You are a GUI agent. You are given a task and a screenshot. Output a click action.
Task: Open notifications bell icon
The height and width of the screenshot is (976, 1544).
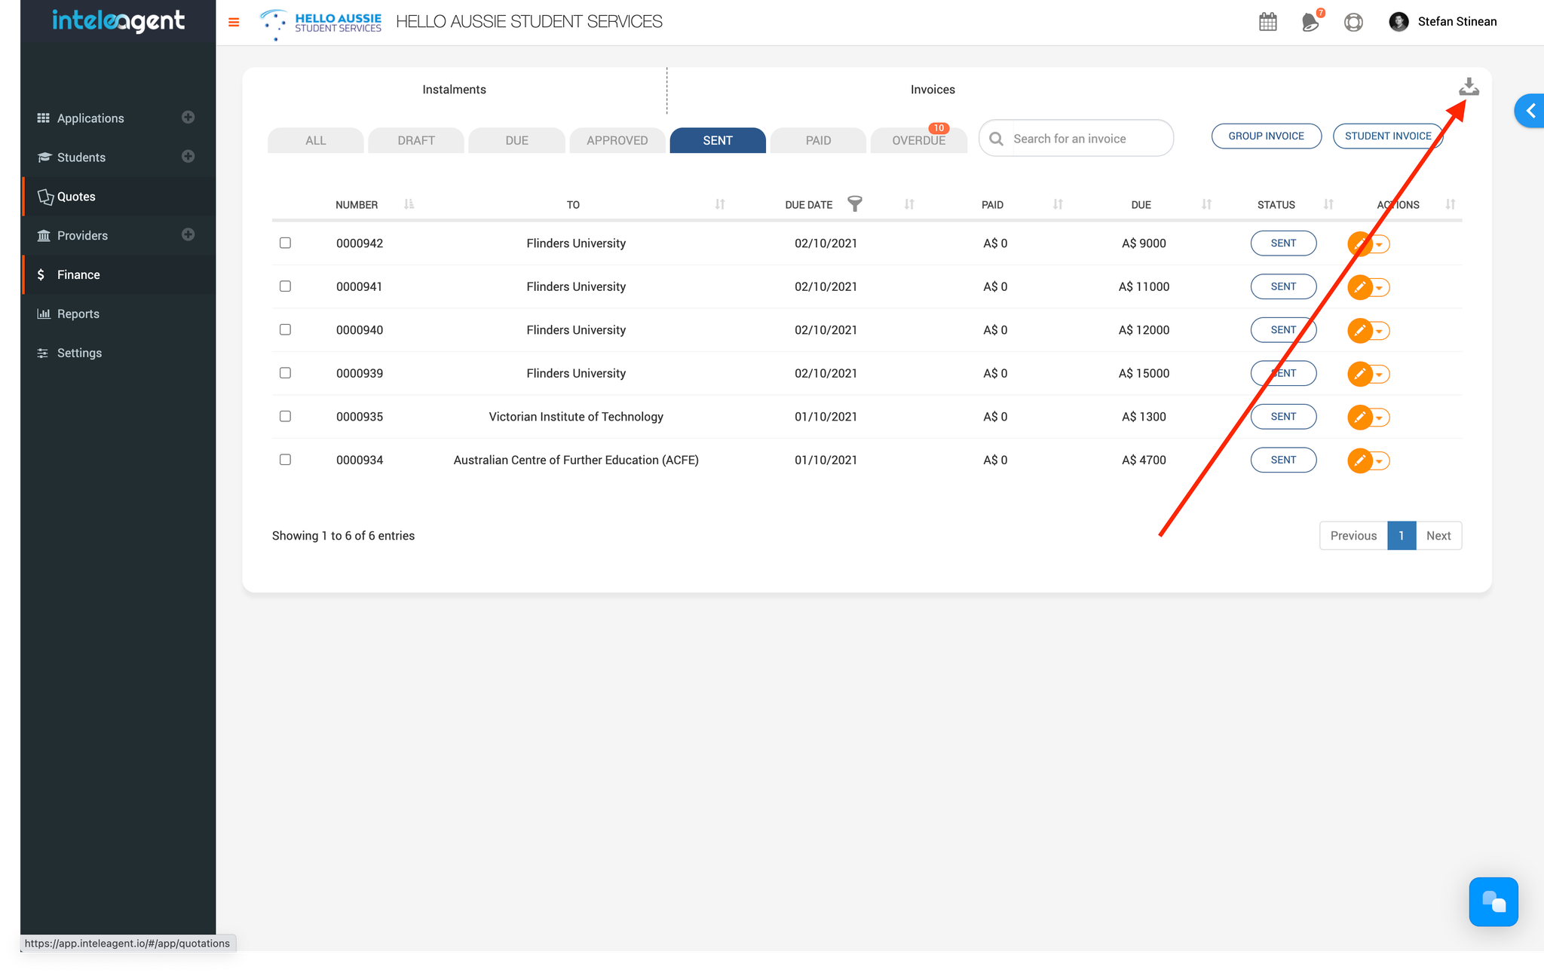1310,22
